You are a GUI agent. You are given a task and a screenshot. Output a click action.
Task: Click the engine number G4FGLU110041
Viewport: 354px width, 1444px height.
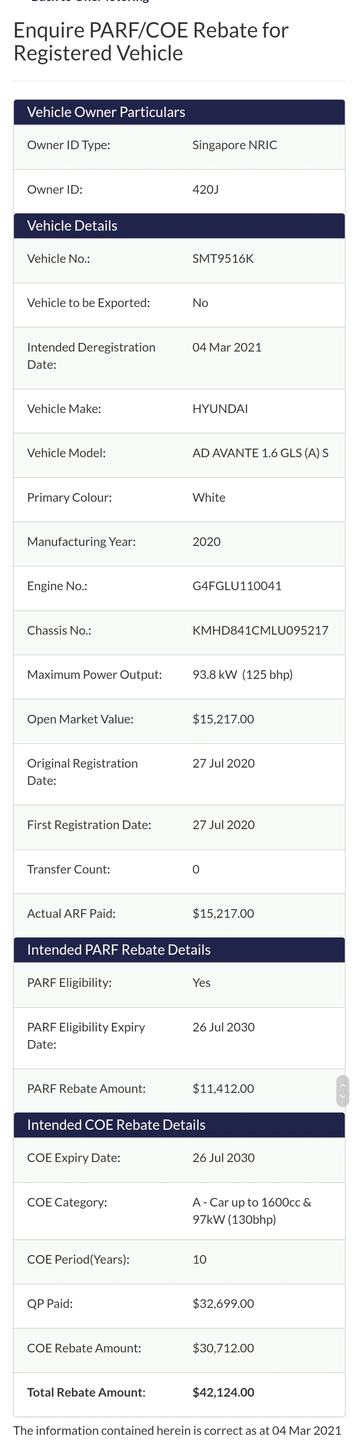(236, 586)
